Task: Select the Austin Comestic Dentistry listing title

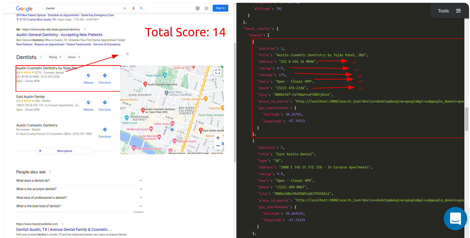Action: pos(37,125)
